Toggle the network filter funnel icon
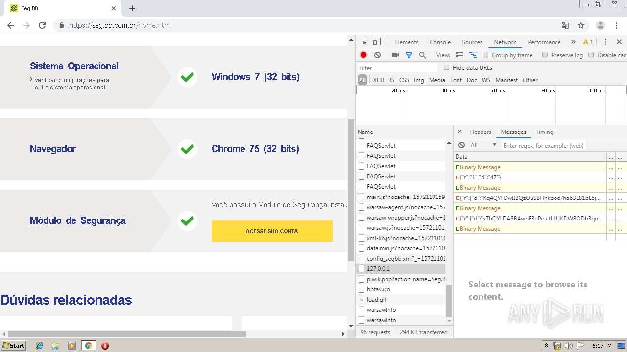The width and height of the screenshot is (627, 352). (x=409, y=55)
